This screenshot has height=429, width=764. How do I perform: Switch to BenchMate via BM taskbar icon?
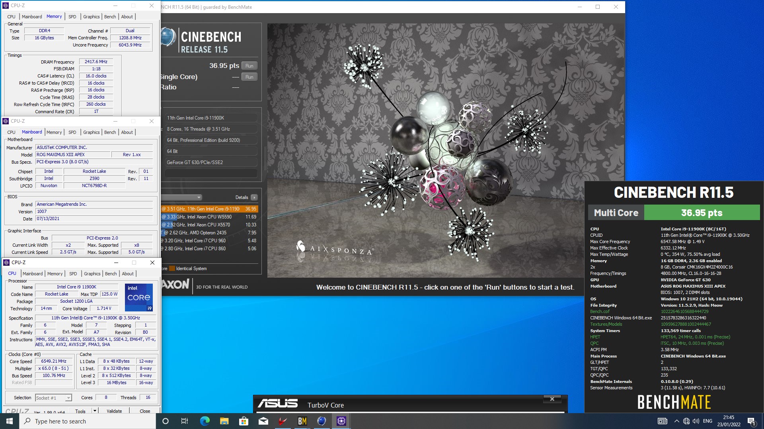(302, 421)
